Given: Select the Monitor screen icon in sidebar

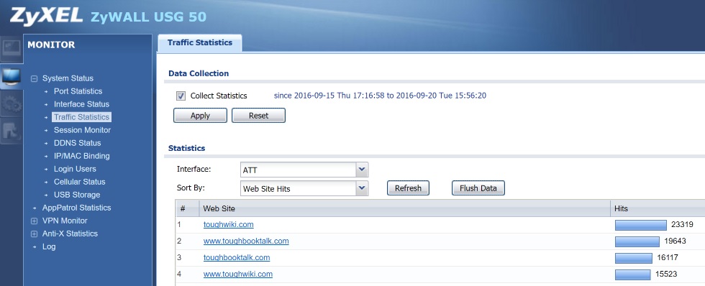Looking at the screenshot, I should point(12,76).
